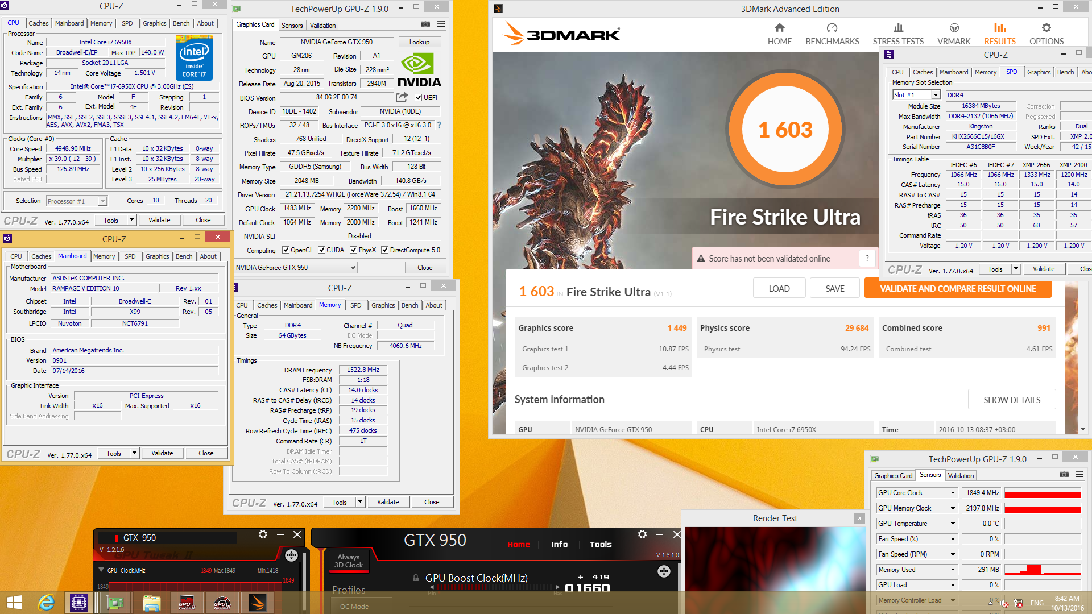Open Info tab in GPU Tweak II

point(560,544)
